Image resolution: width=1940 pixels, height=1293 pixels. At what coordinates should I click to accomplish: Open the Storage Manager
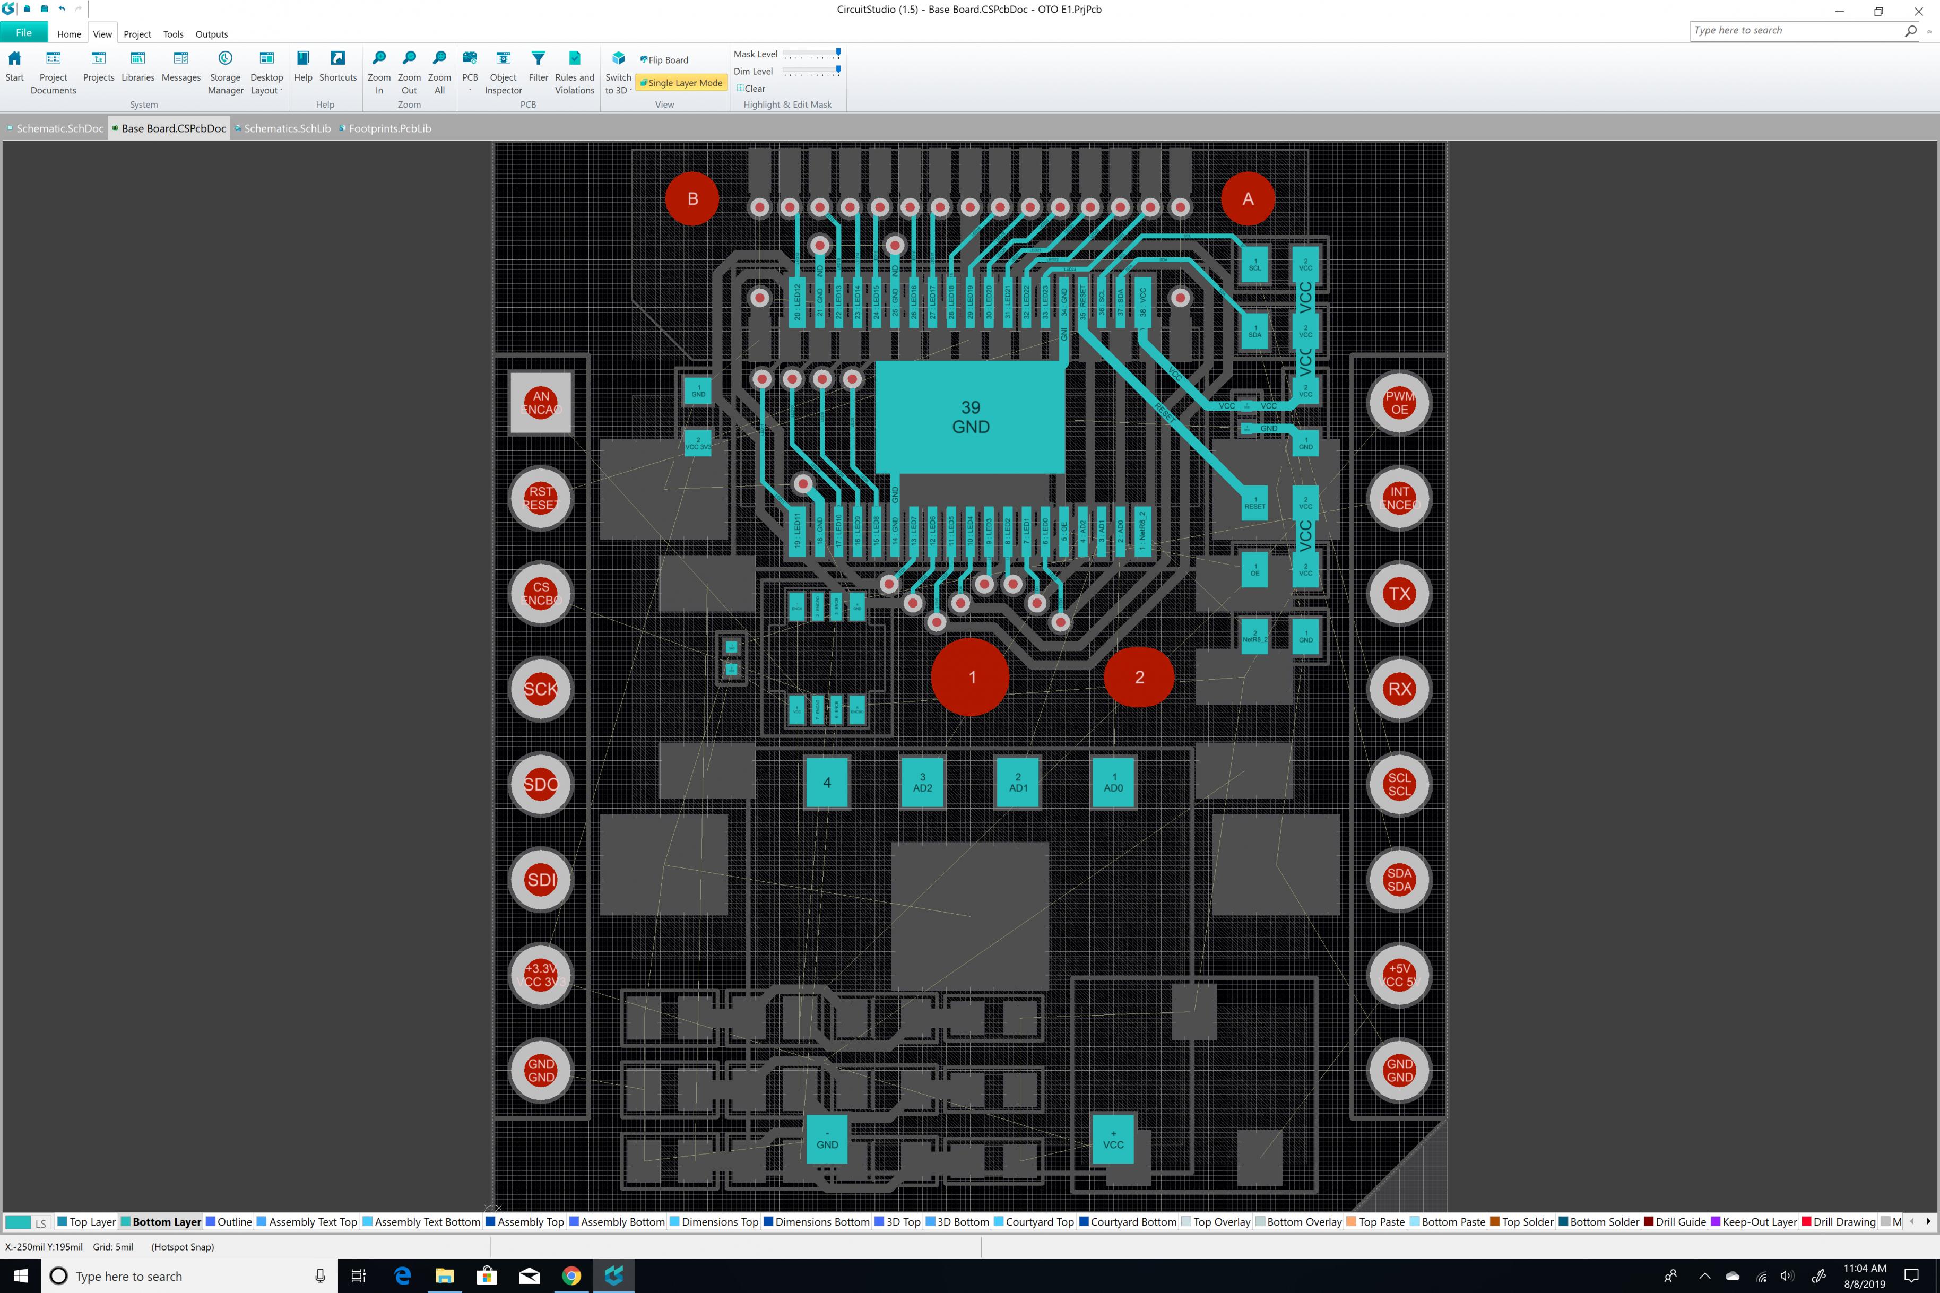pyautogui.click(x=225, y=73)
